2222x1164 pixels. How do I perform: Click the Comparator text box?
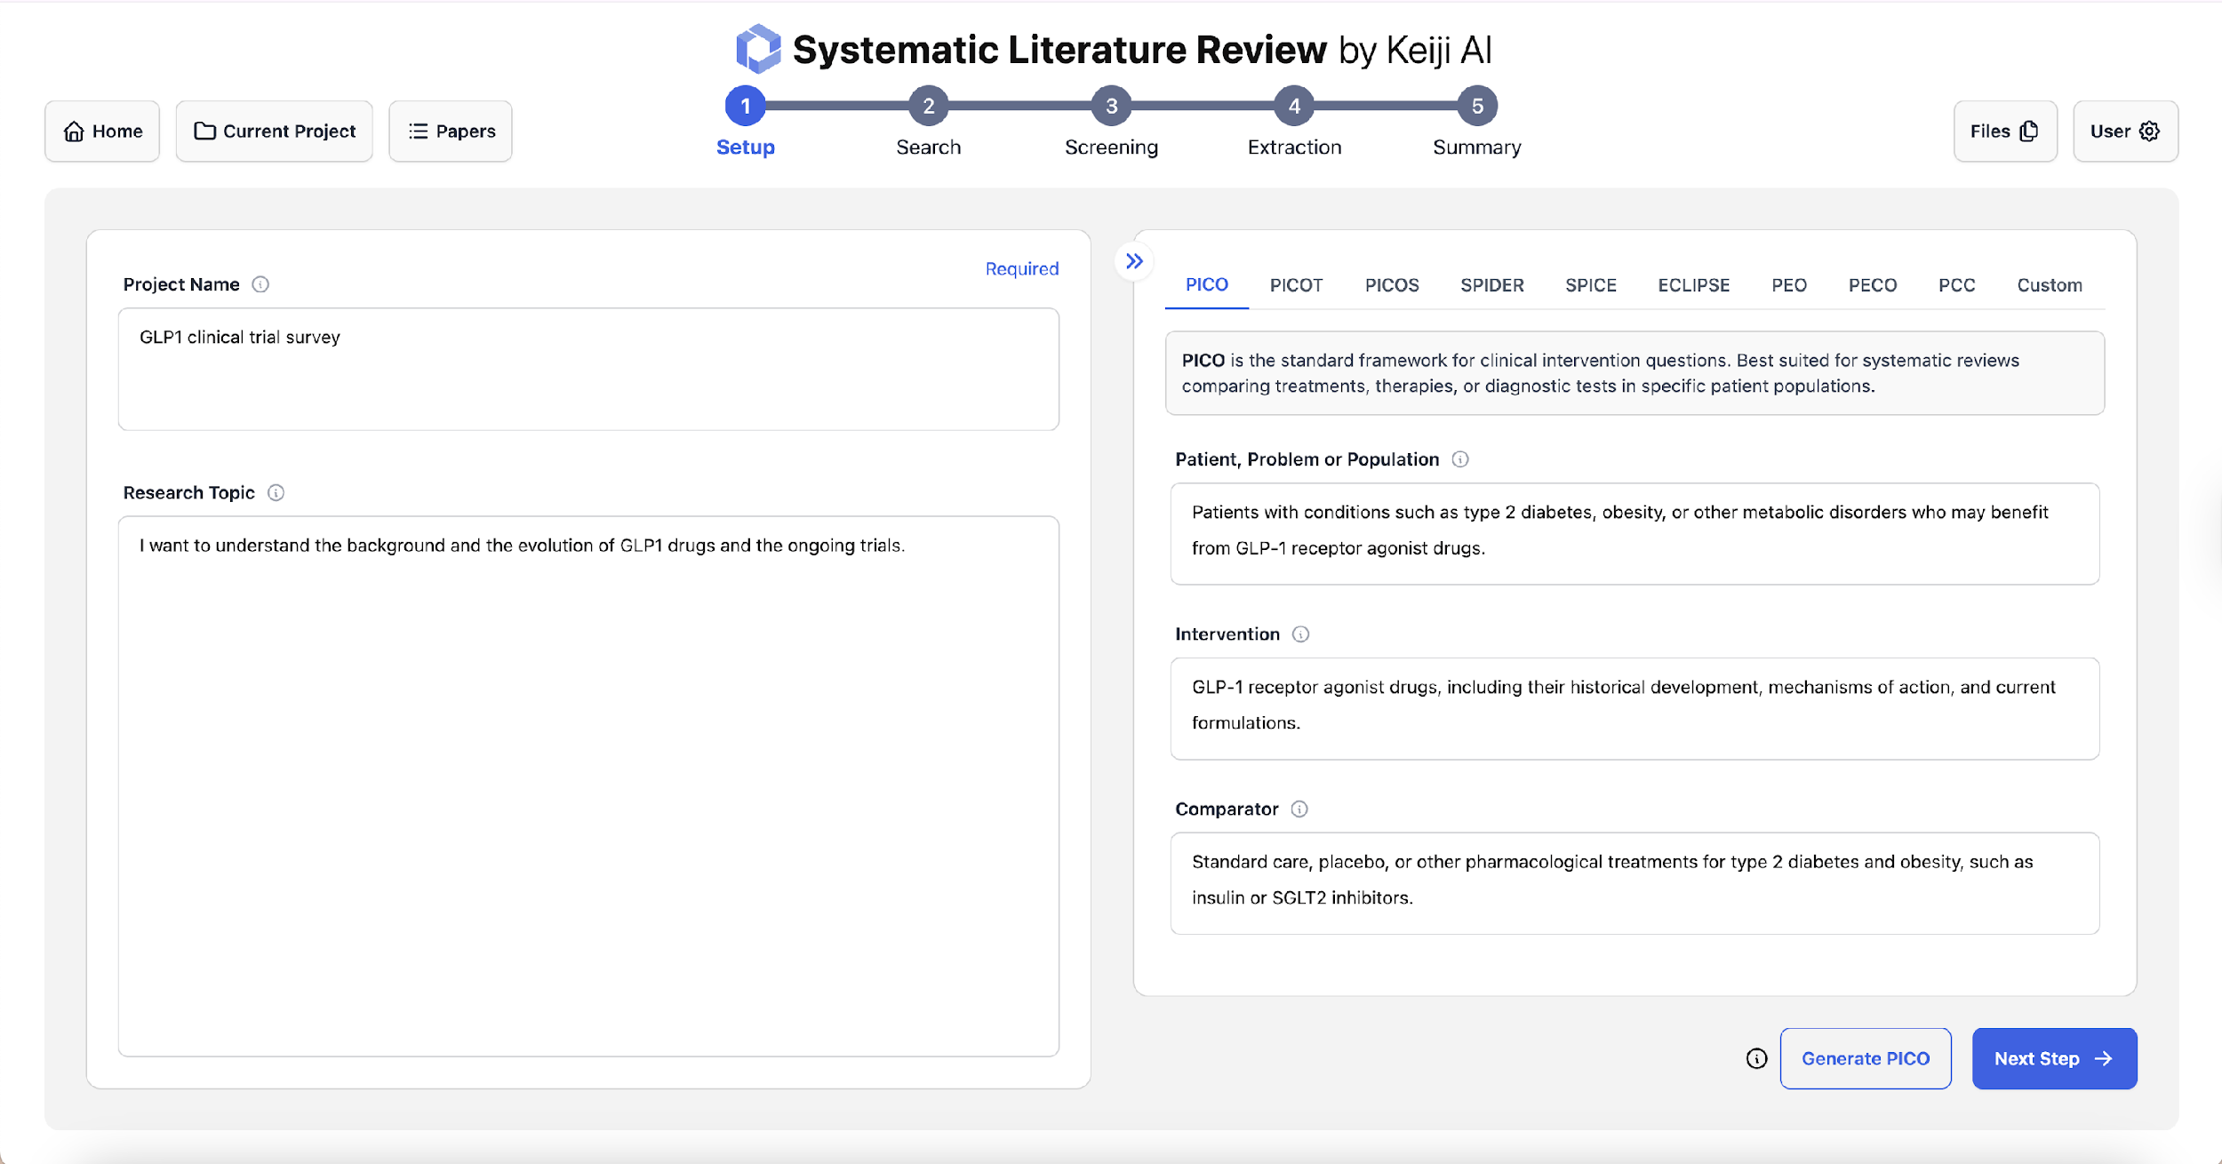pos(1635,883)
